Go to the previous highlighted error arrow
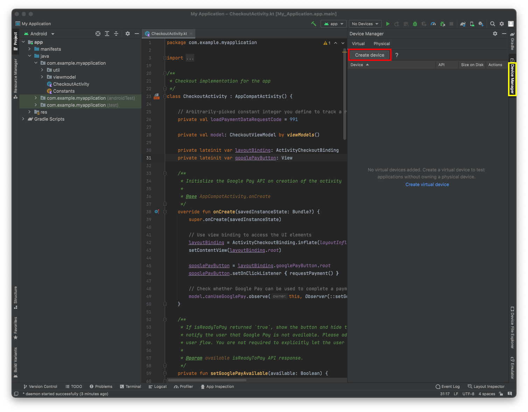The image size is (528, 412). (x=336, y=43)
